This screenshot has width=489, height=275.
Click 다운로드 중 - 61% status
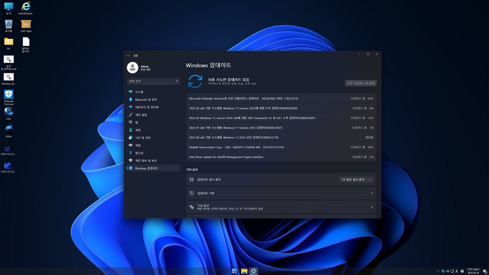[x=362, y=98]
